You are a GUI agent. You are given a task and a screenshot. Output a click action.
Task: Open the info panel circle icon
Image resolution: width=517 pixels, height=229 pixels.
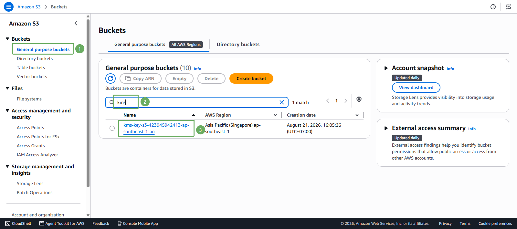pos(493,7)
